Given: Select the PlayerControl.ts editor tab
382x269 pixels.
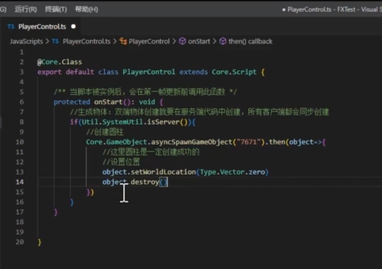Looking at the screenshot, I should click(42, 26).
